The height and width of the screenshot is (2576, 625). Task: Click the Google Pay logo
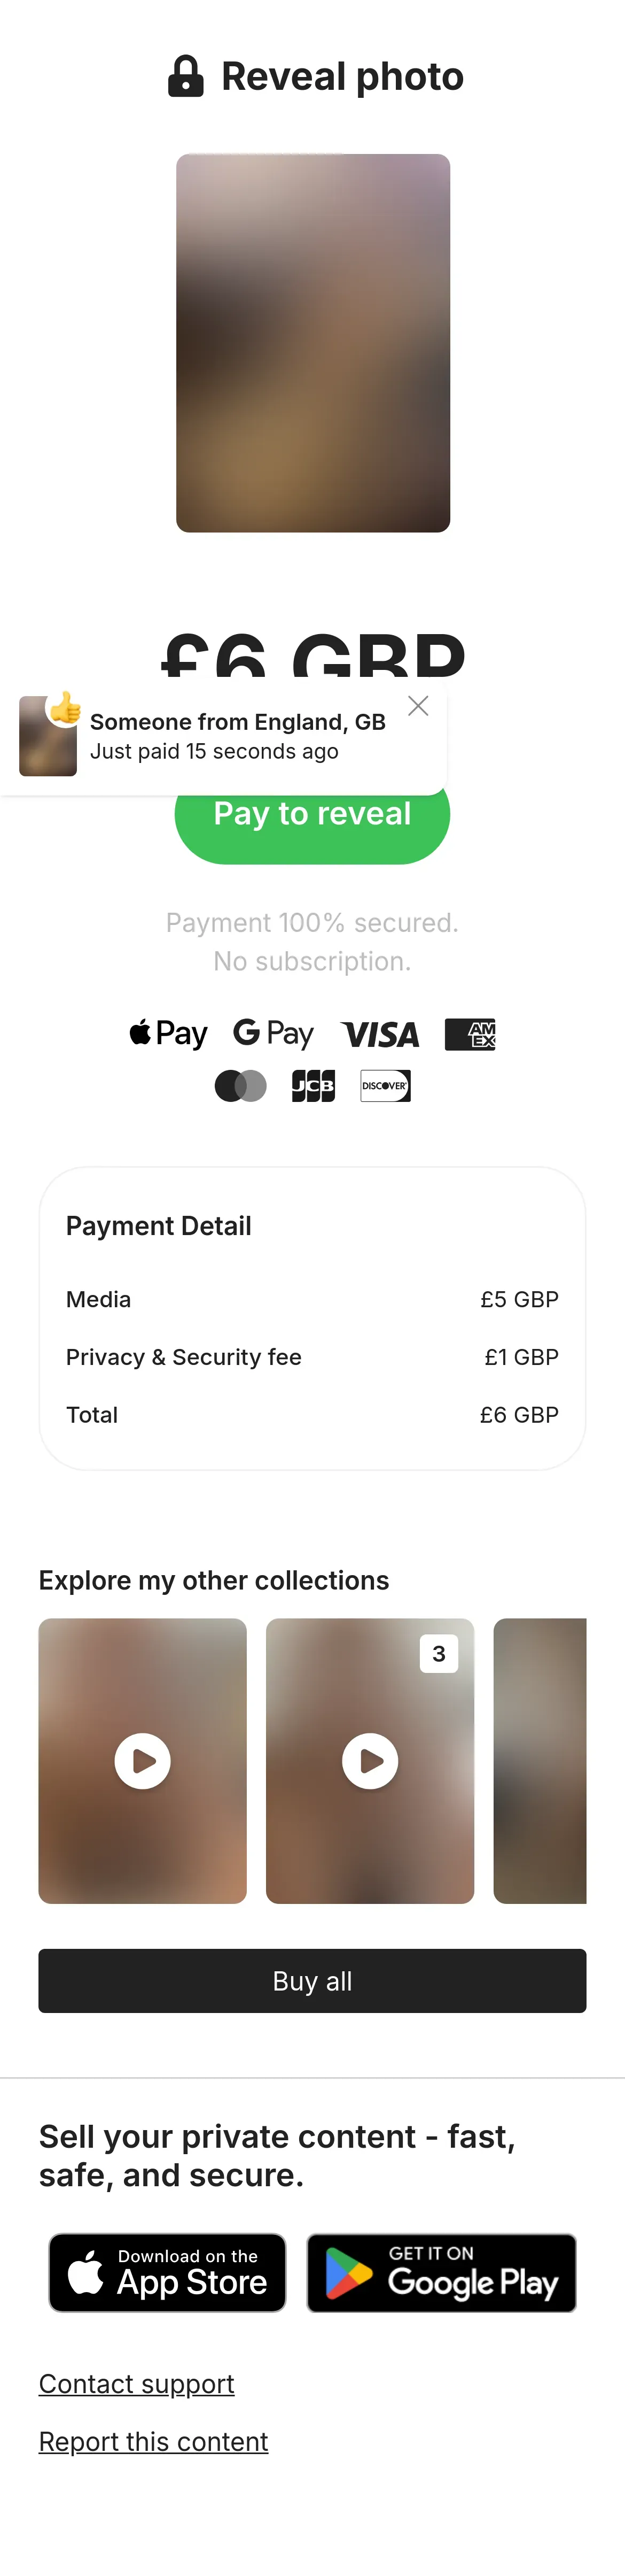(x=274, y=1033)
